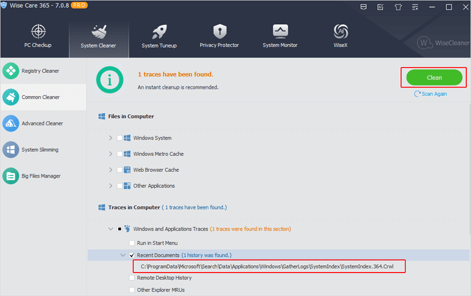Viewport: 471px width, 296px height.
Task: Open the System Tuneup tab
Action: click(159, 36)
